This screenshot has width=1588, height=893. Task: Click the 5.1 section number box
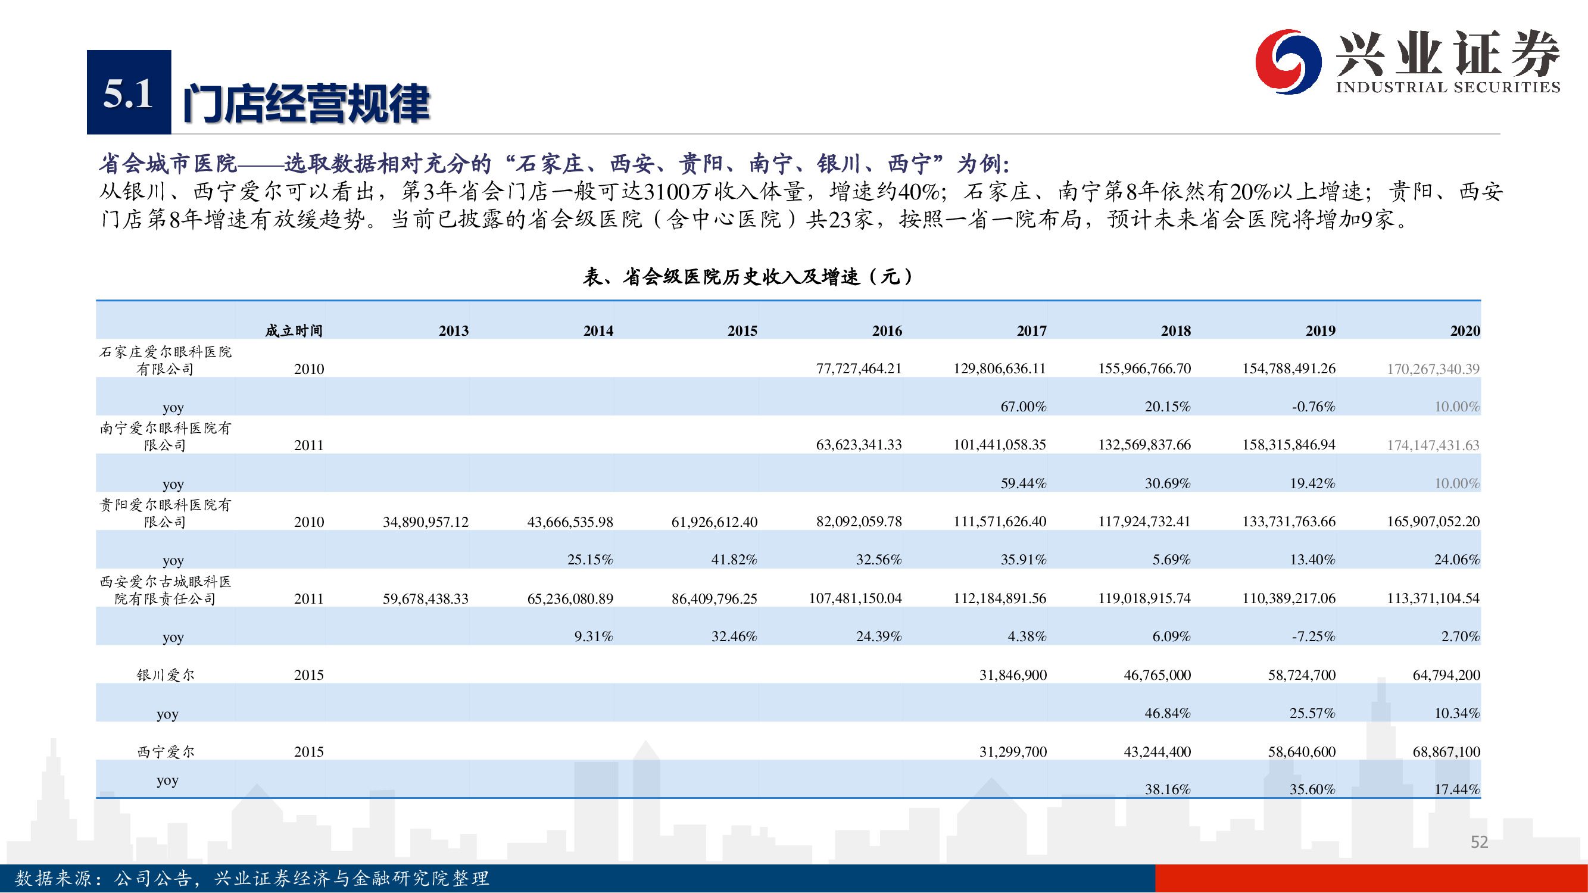point(129,92)
